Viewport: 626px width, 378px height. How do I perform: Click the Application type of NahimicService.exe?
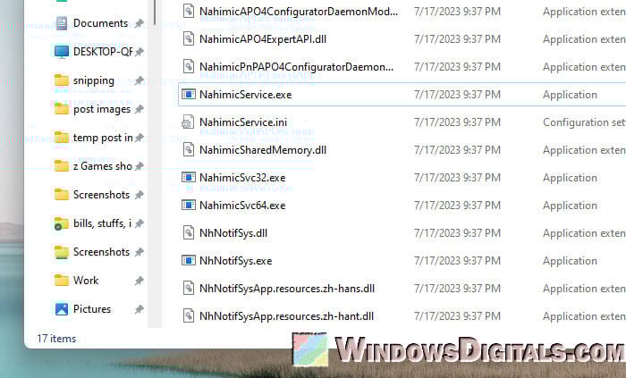pos(571,95)
